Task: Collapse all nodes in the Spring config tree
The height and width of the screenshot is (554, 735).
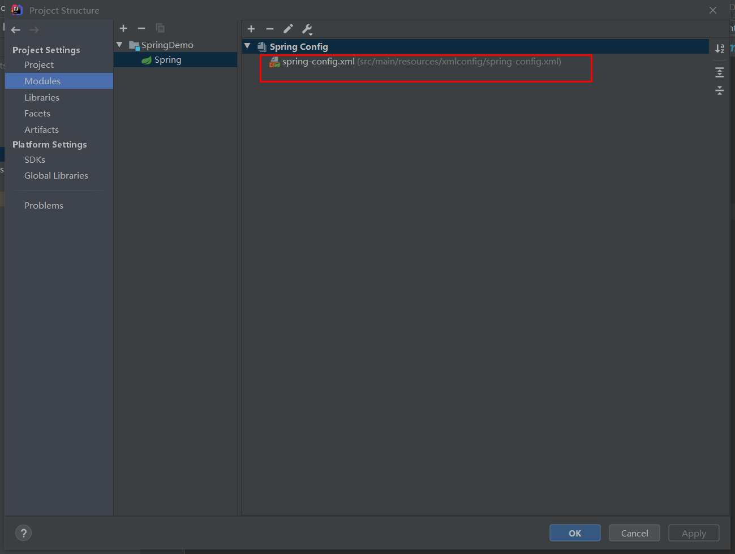Action: tap(720, 90)
